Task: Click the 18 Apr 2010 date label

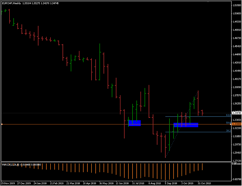Action: 89,183
